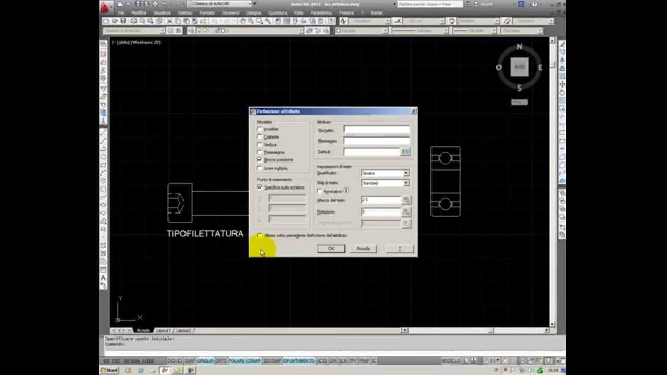Toggle OSNAP in the status bar
Viewport: 667px width, 375px height.
click(x=253, y=360)
